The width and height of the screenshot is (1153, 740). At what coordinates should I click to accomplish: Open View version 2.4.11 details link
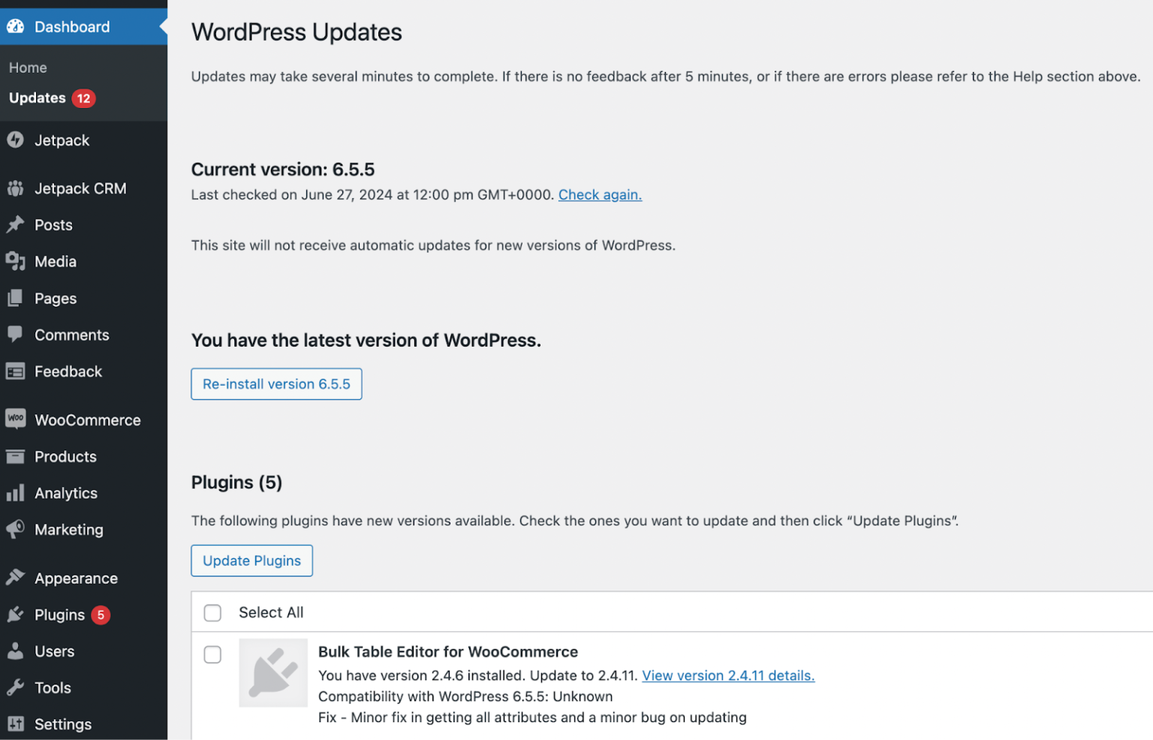point(727,675)
